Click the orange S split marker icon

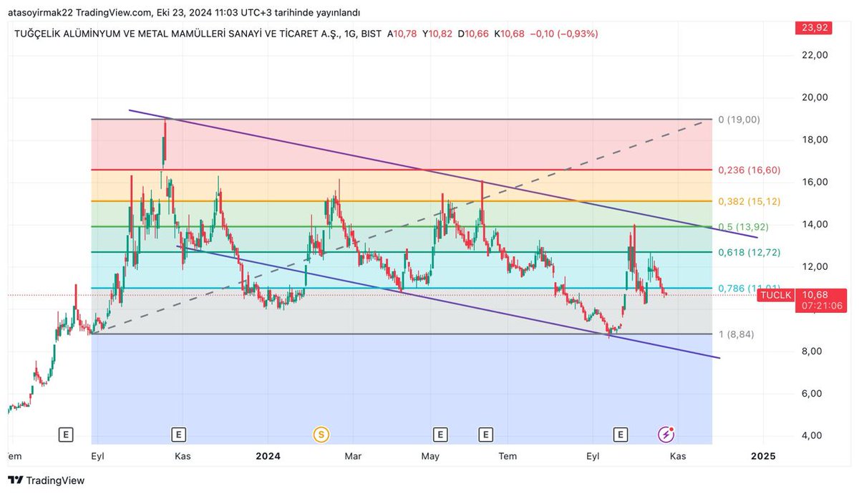click(x=321, y=434)
